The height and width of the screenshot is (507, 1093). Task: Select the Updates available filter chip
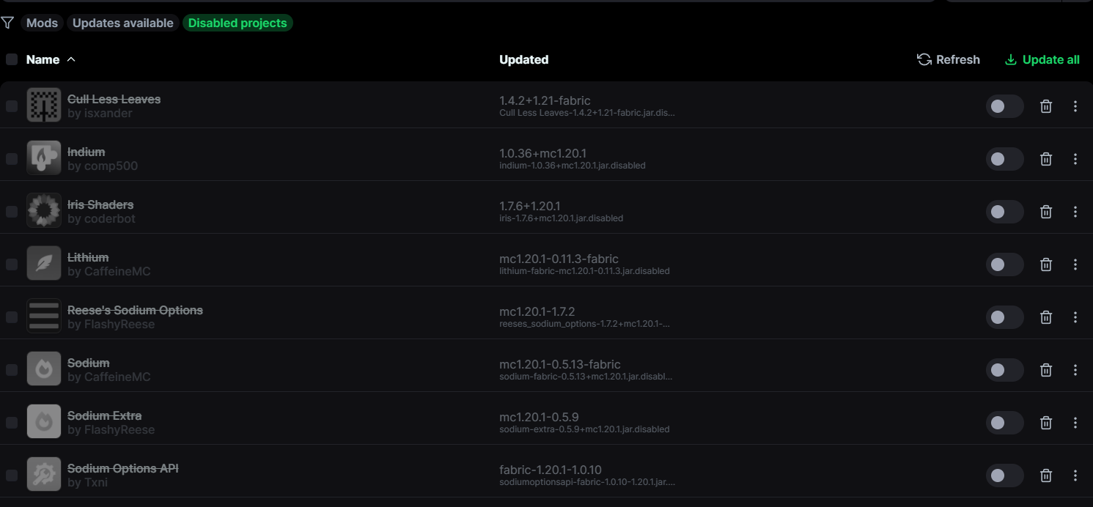coord(123,23)
